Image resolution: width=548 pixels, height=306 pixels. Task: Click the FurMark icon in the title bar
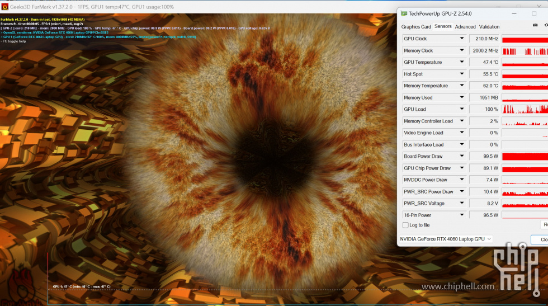click(4, 7)
